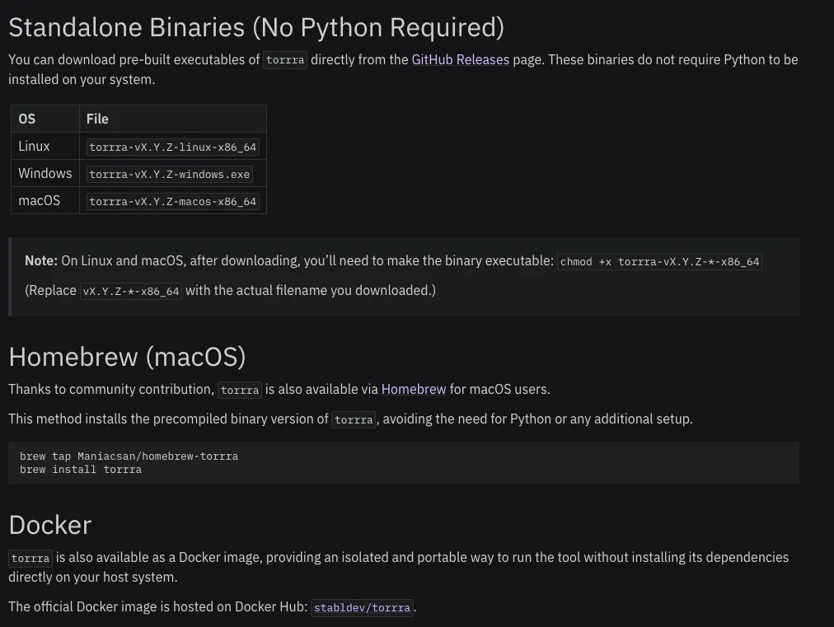This screenshot has height=627, width=834.
Task: Click the Linux table cell
Action: click(x=34, y=147)
